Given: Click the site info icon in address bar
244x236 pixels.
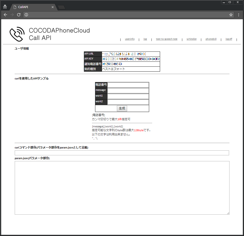Looking at the screenshot, I should coord(26,15).
